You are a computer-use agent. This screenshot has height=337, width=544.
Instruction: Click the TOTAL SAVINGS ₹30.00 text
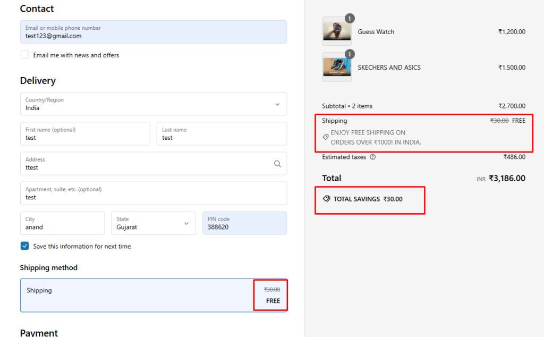[x=368, y=199]
